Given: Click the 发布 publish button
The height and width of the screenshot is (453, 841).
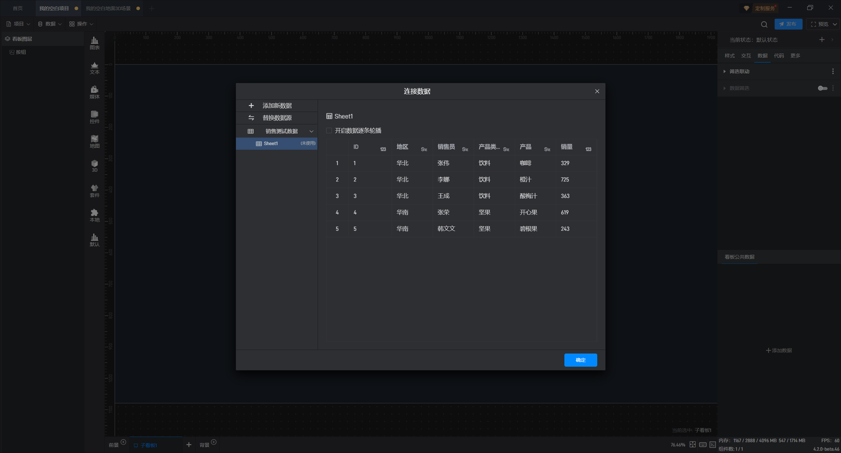Looking at the screenshot, I should 788,24.
